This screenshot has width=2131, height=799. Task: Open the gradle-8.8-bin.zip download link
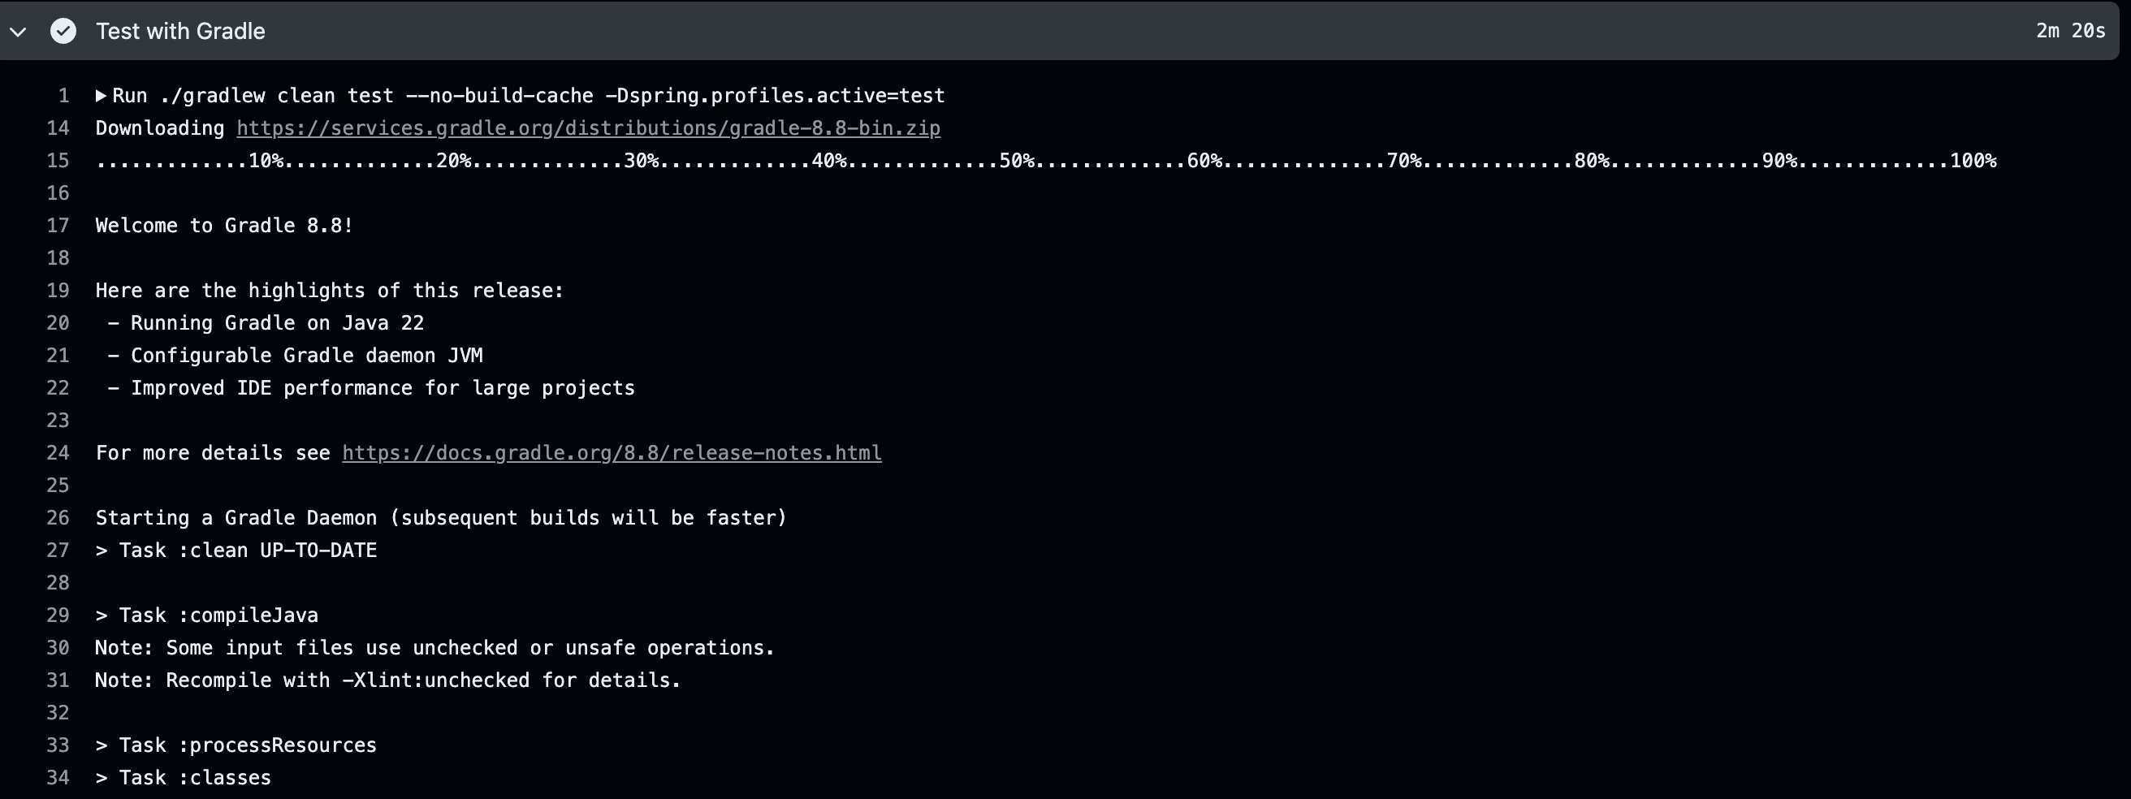pyautogui.click(x=588, y=128)
